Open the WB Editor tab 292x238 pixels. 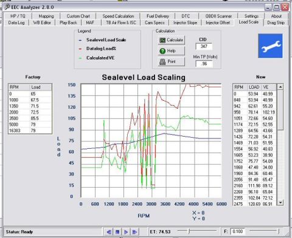coord(42,22)
